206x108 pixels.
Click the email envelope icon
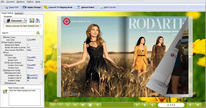(83, 105)
